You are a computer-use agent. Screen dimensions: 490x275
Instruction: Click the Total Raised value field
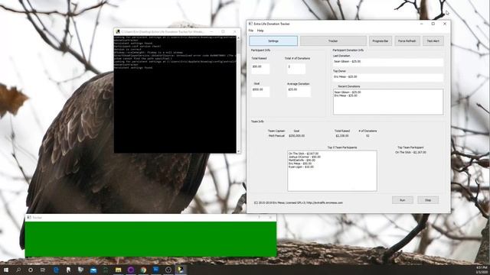tap(260, 69)
